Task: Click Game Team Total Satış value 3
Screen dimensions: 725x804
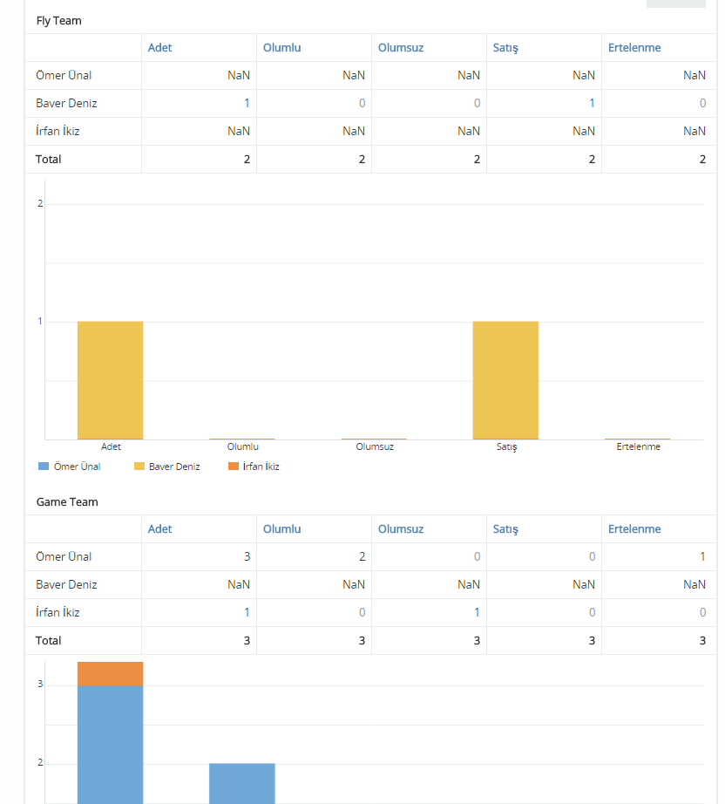Action: click(x=592, y=641)
